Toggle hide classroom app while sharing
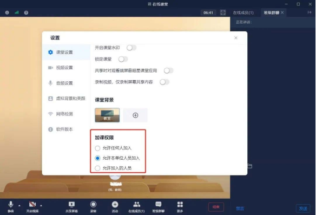The width and height of the screenshot is (316, 215). point(168,70)
